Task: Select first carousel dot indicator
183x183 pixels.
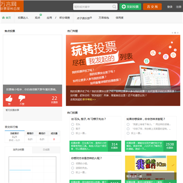Action: (172, 33)
